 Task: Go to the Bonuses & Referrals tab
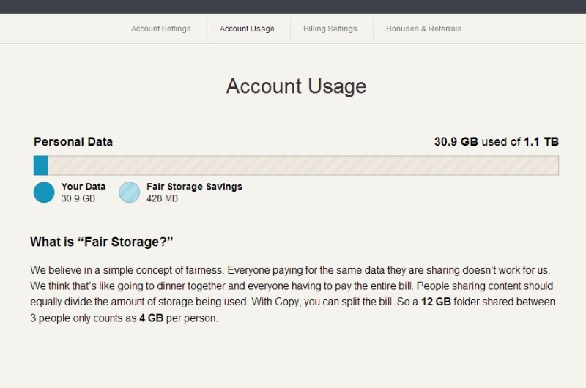[x=423, y=29]
